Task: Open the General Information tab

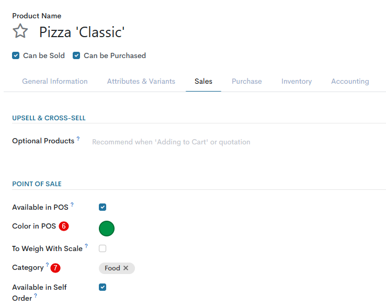Action: coord(55,82)
